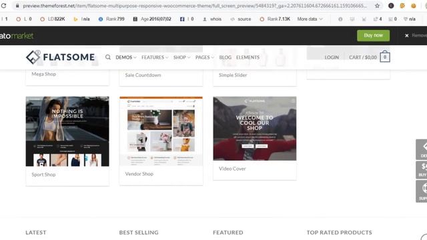
Task: Expand the Shop menu
Action: click(181, 57)
